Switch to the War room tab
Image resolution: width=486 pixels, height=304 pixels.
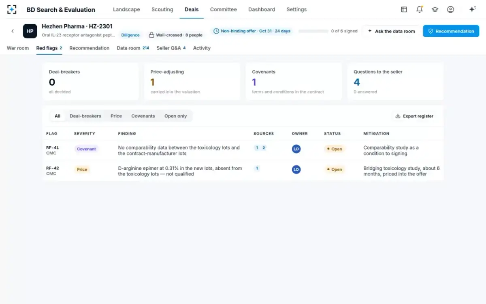coord(18,48)
